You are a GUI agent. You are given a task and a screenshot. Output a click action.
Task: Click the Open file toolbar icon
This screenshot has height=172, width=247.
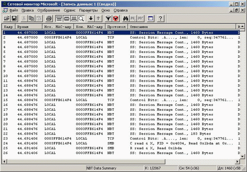7,18
